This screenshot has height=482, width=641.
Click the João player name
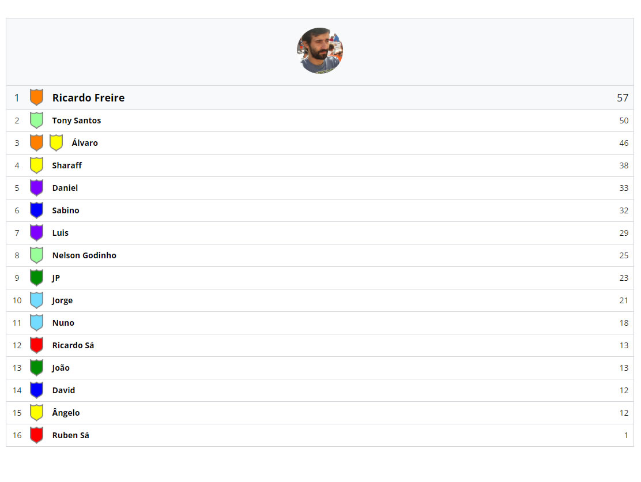click(61, 368)
